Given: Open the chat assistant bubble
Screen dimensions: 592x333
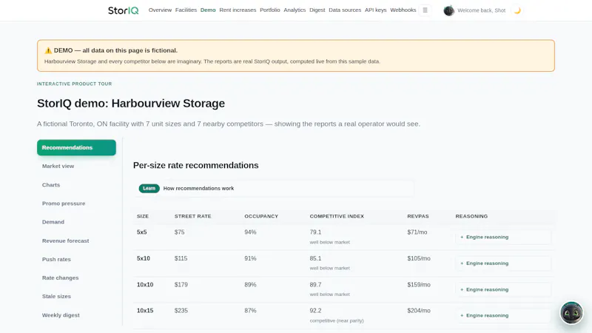Looking at the screenshot, I should click(571, 312).
